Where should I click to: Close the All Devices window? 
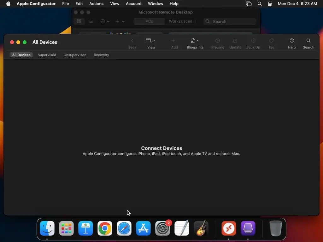(x=12, y=42)
